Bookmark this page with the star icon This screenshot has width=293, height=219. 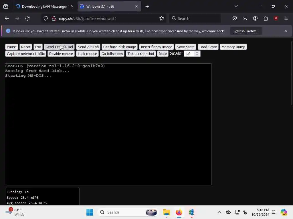click(162, 19)
